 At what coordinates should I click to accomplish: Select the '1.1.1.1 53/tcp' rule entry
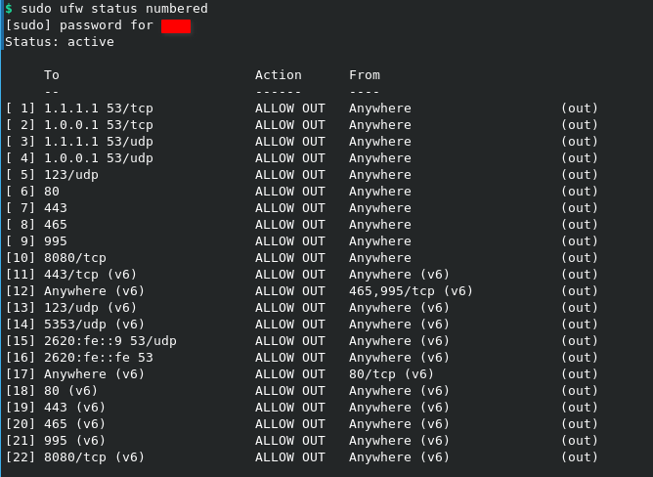pos(98,108)
